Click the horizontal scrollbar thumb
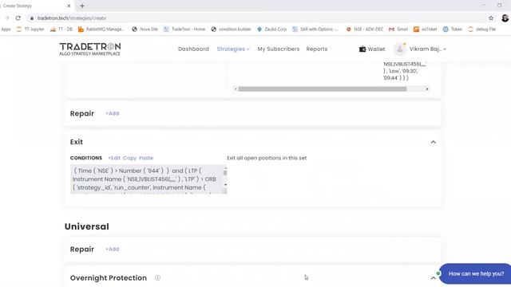The image size is (511, 287). [x=323, y=88]
